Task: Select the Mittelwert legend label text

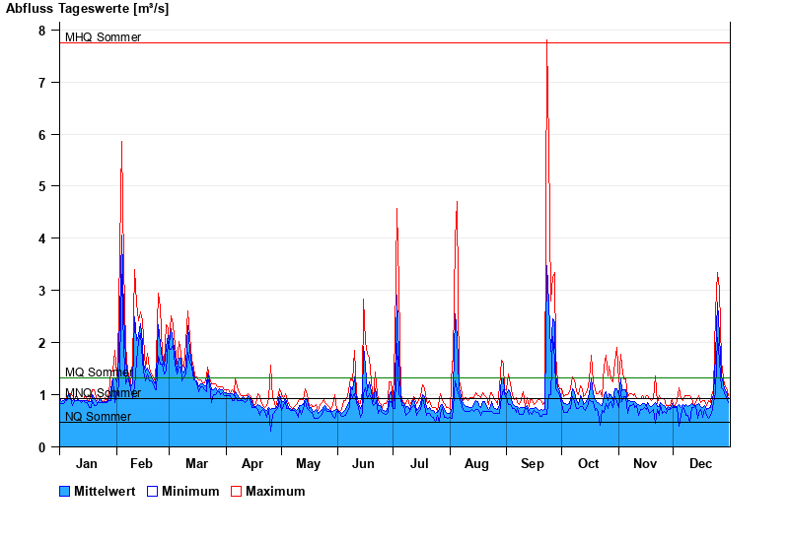Action: click(106, 492)
